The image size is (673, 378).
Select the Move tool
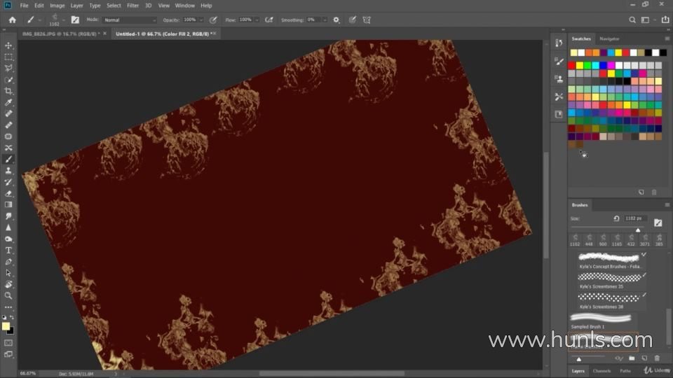click(x=8, y=45)
